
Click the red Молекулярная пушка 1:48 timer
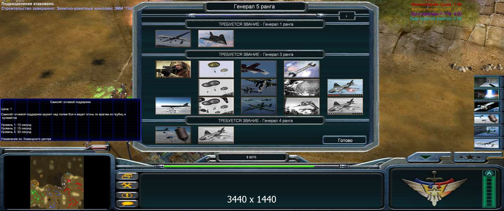(x=436, y=5)
